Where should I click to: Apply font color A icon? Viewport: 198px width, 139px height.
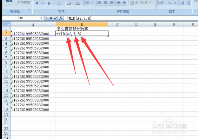(x=78, y=3)
